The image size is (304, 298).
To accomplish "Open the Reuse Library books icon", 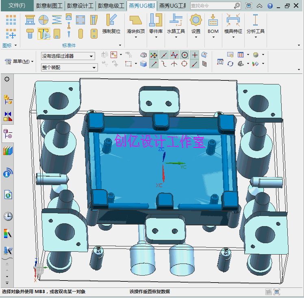I will tap(8, 151).
